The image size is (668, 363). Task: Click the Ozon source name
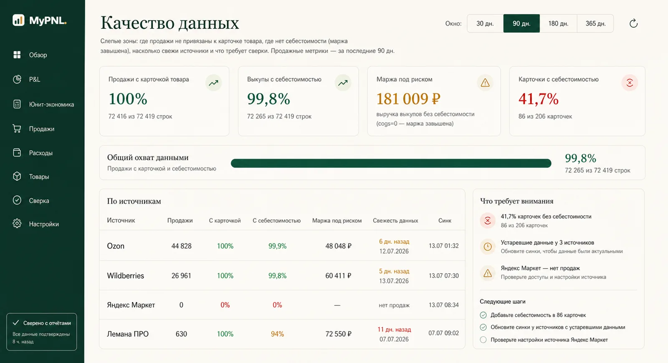tap(116, 246)
